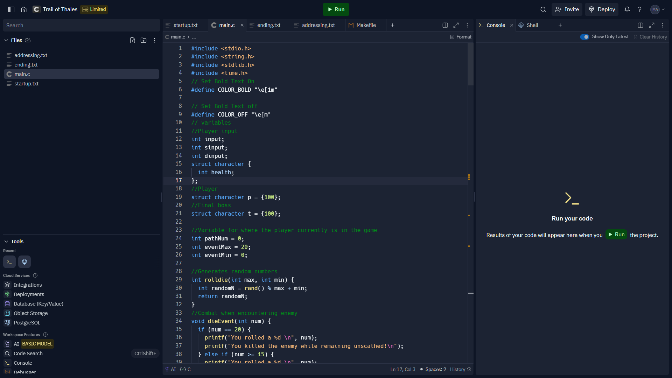Open the notifications bell
672x378 pixels.
pyautogui.click(x=627, y=9)
